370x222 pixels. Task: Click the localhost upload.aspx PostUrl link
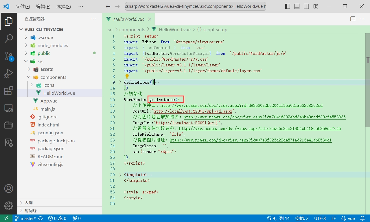pyautogui.click(x=193, y=111)
